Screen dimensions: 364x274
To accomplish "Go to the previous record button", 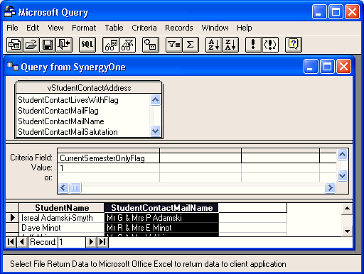I will [22, 242].
